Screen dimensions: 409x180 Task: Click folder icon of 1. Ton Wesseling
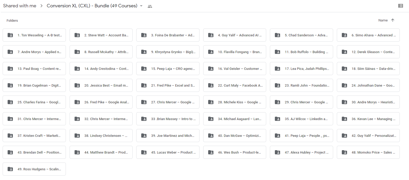tap(10, 35)
